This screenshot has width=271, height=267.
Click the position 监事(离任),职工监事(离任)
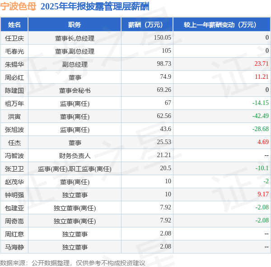[75, 169]
